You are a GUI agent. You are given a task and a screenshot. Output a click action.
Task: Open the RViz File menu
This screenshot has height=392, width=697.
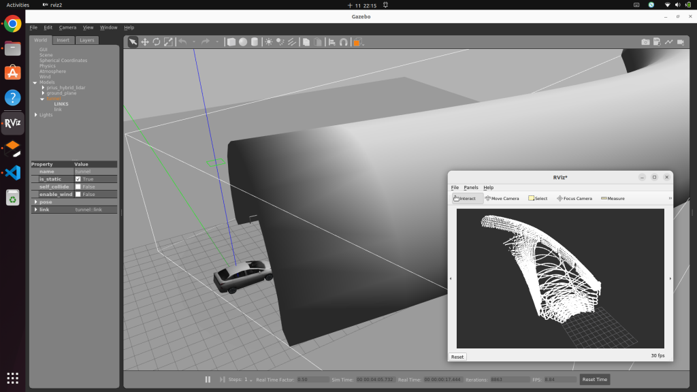[x=455, y=188]
